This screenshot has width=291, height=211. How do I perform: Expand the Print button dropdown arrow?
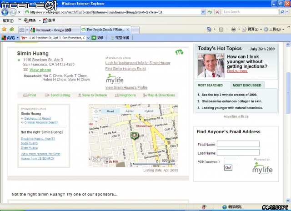click(x=239, y=29)
